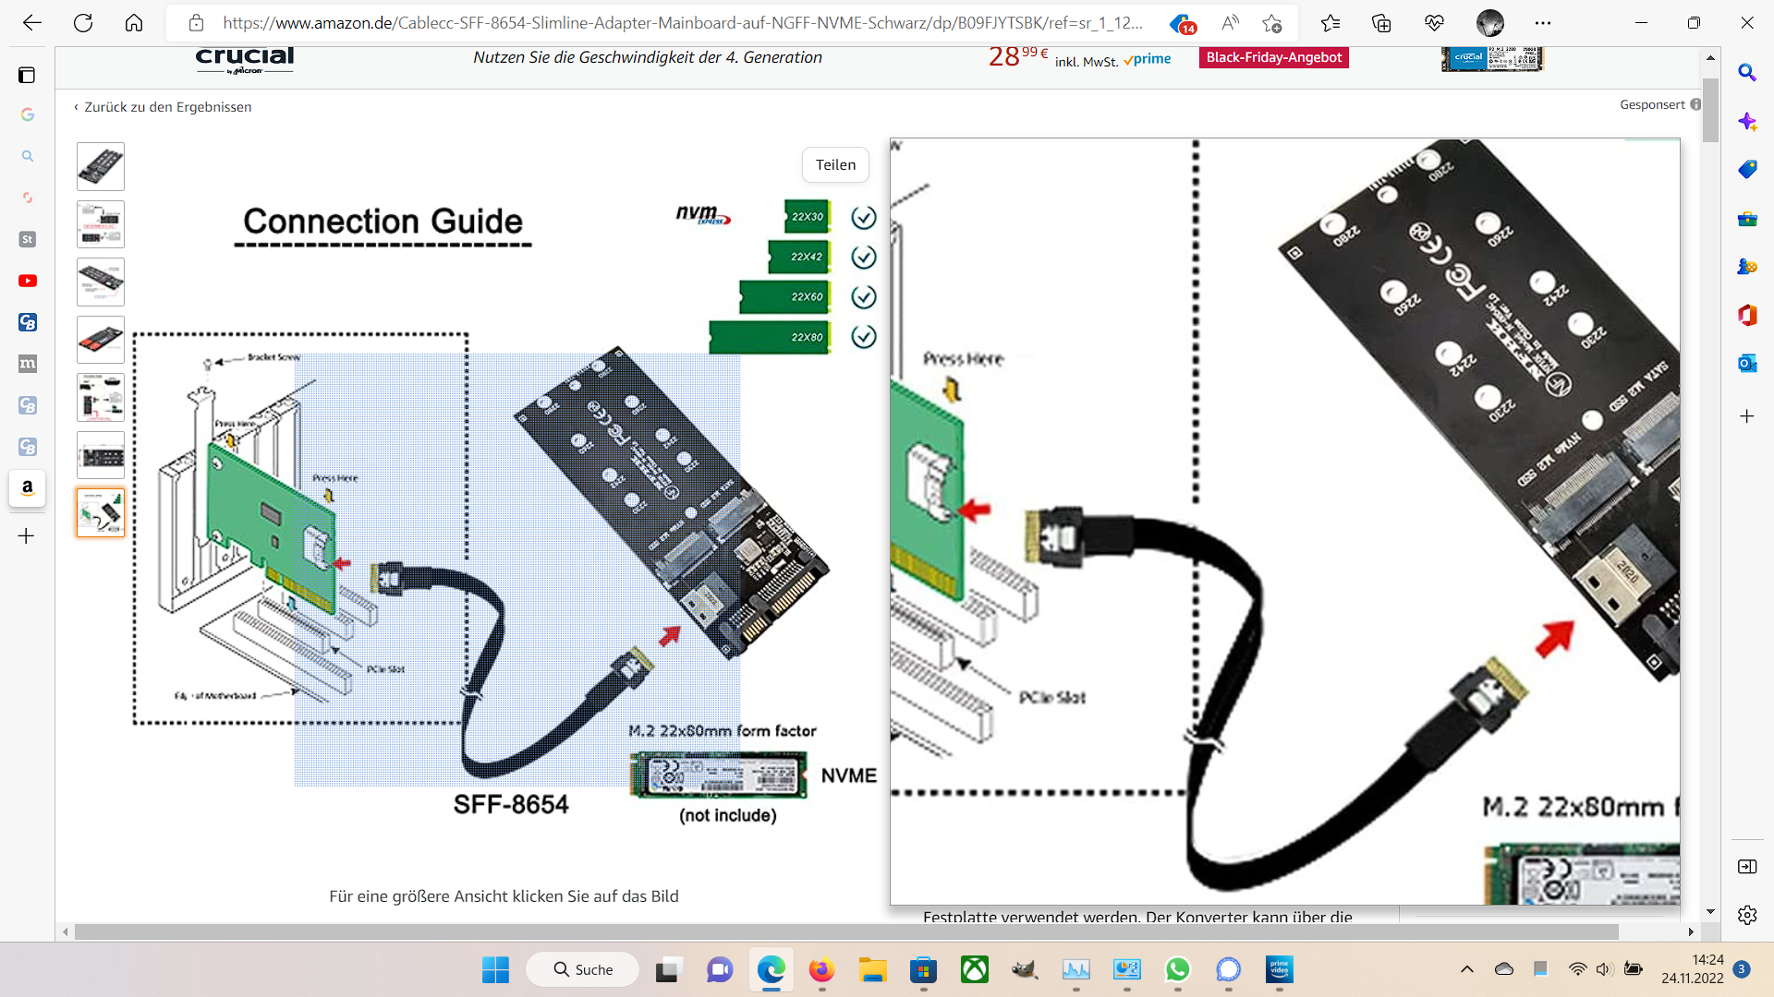Add this page to favorites
1774x997 pixels.
point(1273,23)
